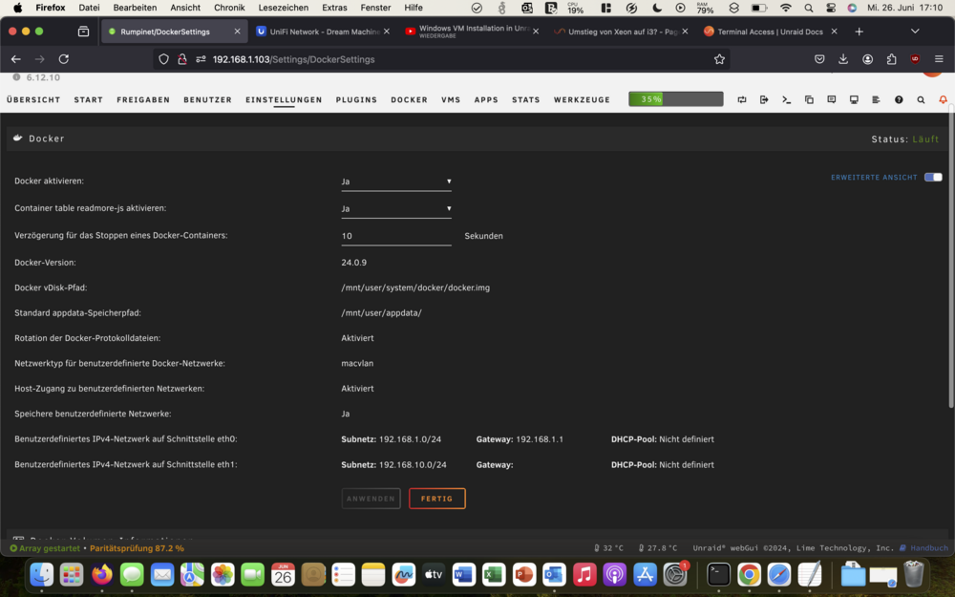Screen dimensions: 955x597
Task: Click the tracking protection shield icon
Action: pos(163,59)
